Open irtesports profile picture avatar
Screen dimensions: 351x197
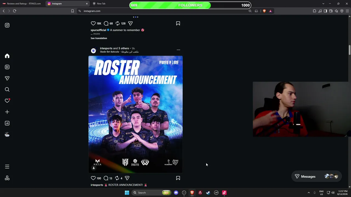pos(94,50)
